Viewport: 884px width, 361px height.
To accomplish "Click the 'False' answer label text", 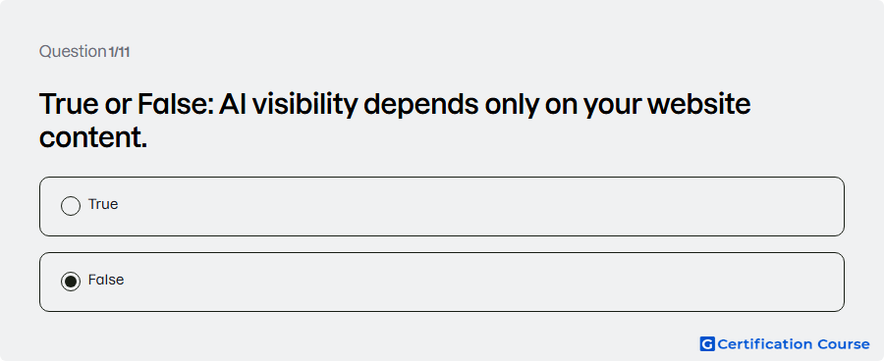I will pos(106,280).
